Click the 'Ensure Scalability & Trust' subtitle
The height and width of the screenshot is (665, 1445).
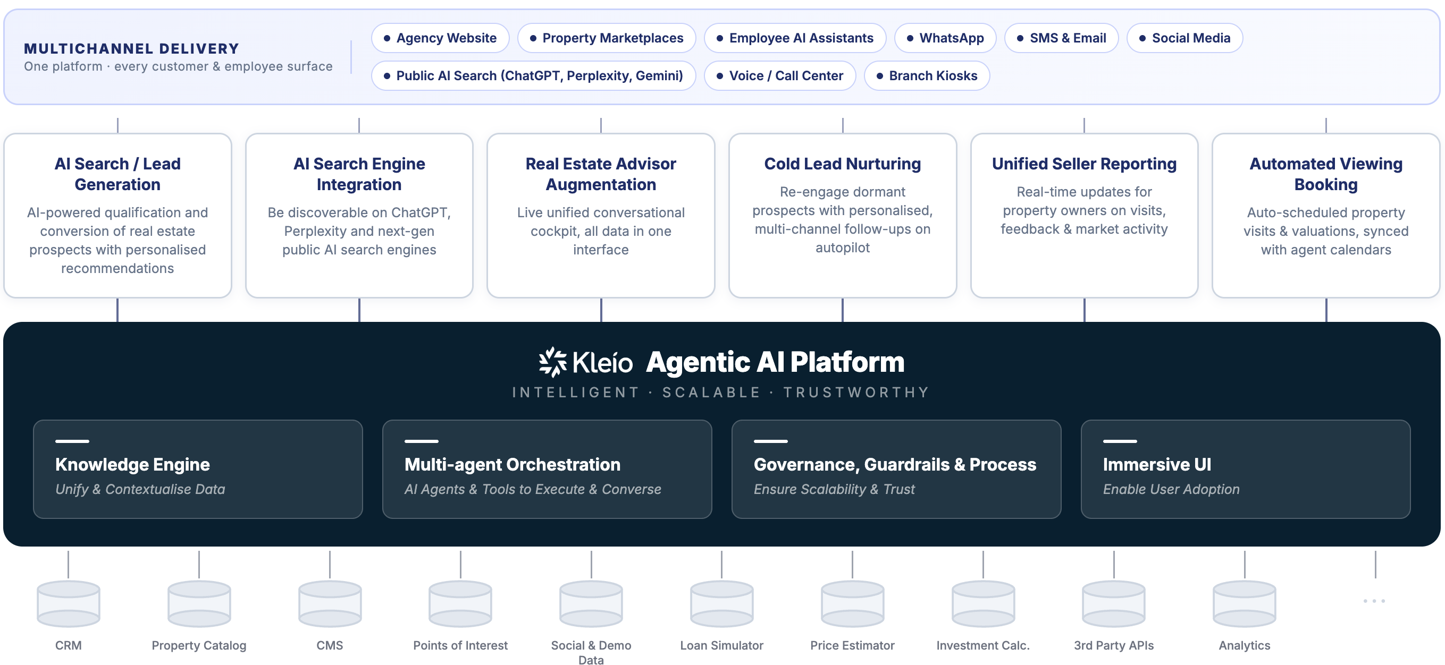[834, 489]
